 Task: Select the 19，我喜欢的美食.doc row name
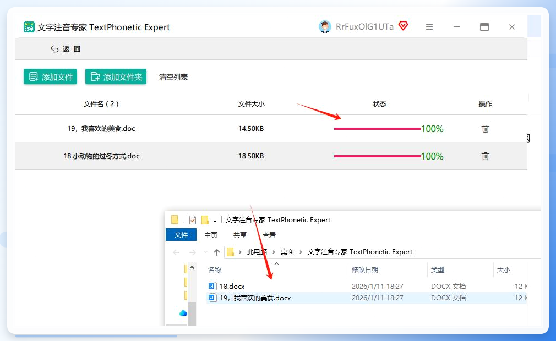click(x=101, y=129)
